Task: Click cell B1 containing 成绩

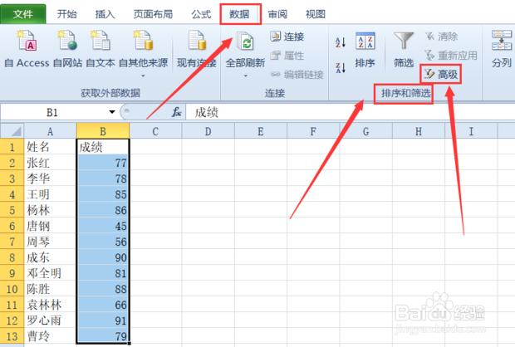Action: click(103, 147)
